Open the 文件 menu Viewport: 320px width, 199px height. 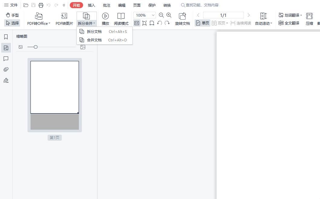[x=11, y=5]
